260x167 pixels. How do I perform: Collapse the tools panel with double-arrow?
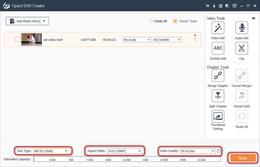coord(254,18)
